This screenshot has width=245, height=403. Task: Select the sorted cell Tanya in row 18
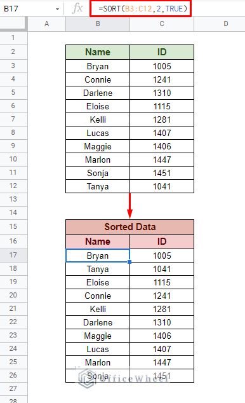98,269
